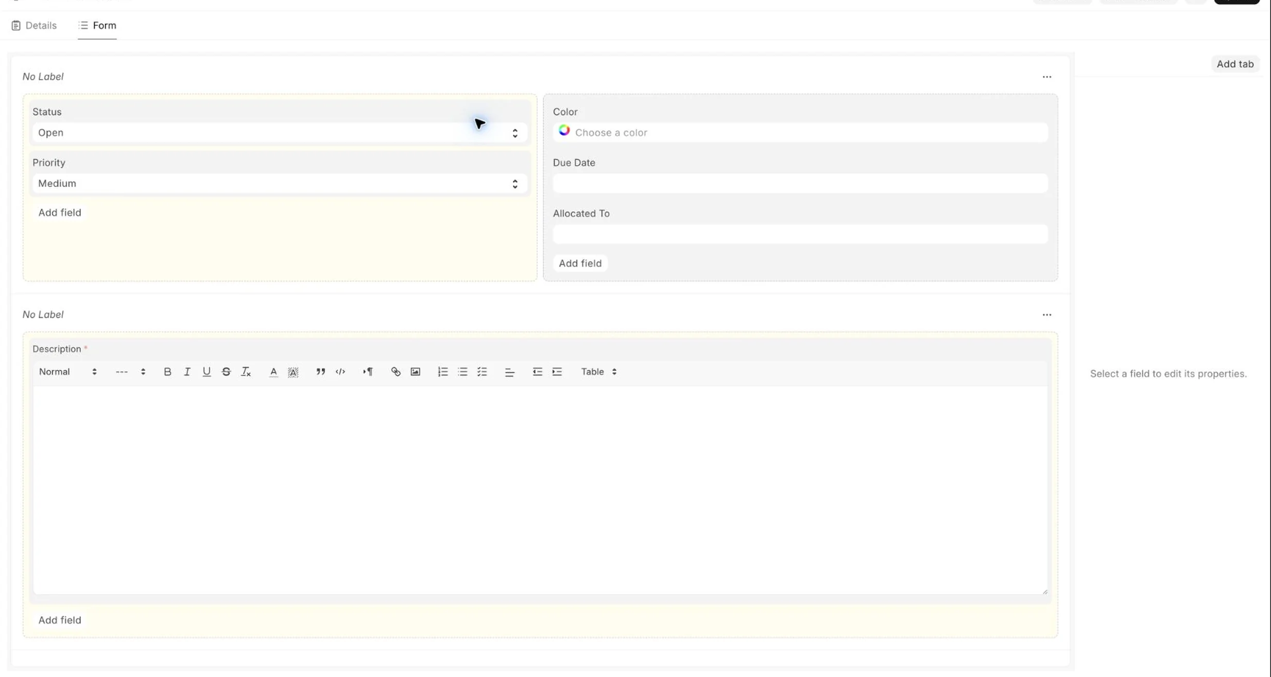
Task: Click inside the Description text area
Action: pyautogui.click(x=540, y=490)
